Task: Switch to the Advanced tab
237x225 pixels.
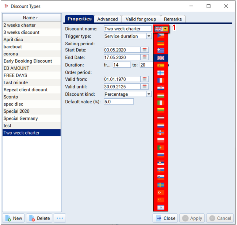Action: 107,19
